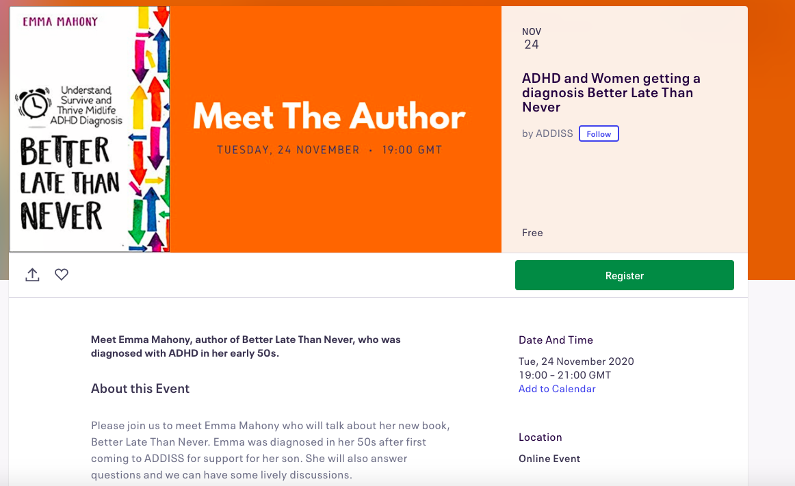The height and width of the screenshot is (486, 795).
Task: Open the Add to Calendar link
Action: 557,389
